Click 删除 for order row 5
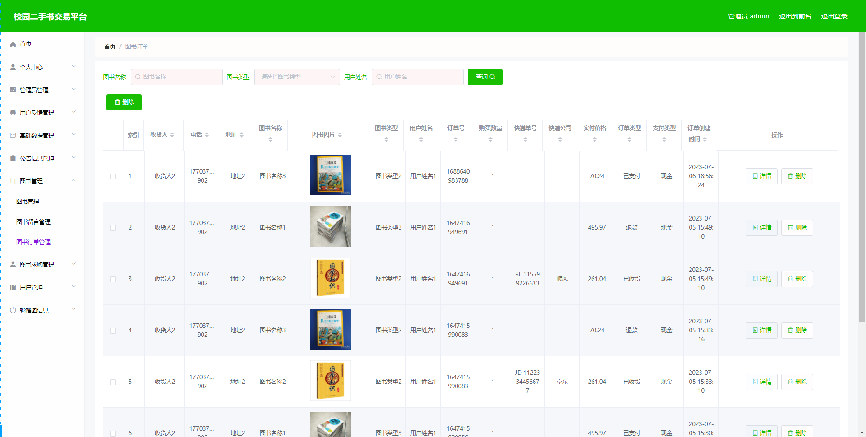866x437 pixels. pos(797,382)
